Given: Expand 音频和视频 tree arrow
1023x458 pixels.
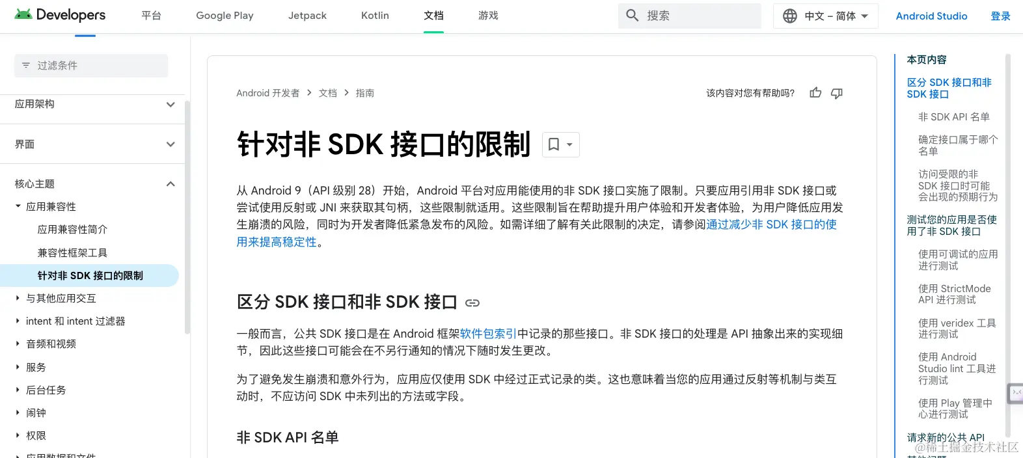Looking at the screenshot, I should [18, 343].
